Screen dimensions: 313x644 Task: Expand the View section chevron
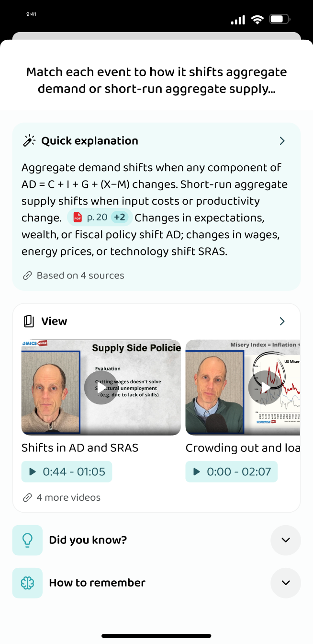pos(282,321)
